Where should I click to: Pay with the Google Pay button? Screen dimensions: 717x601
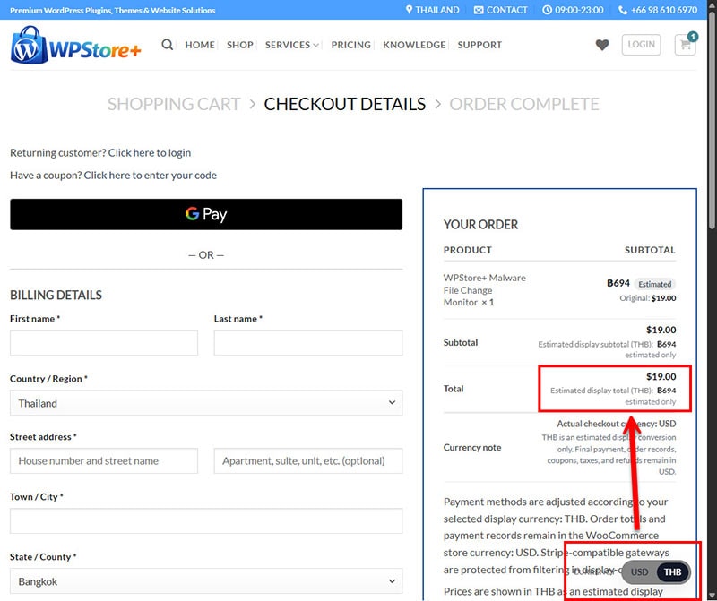[x=206, y=214]
